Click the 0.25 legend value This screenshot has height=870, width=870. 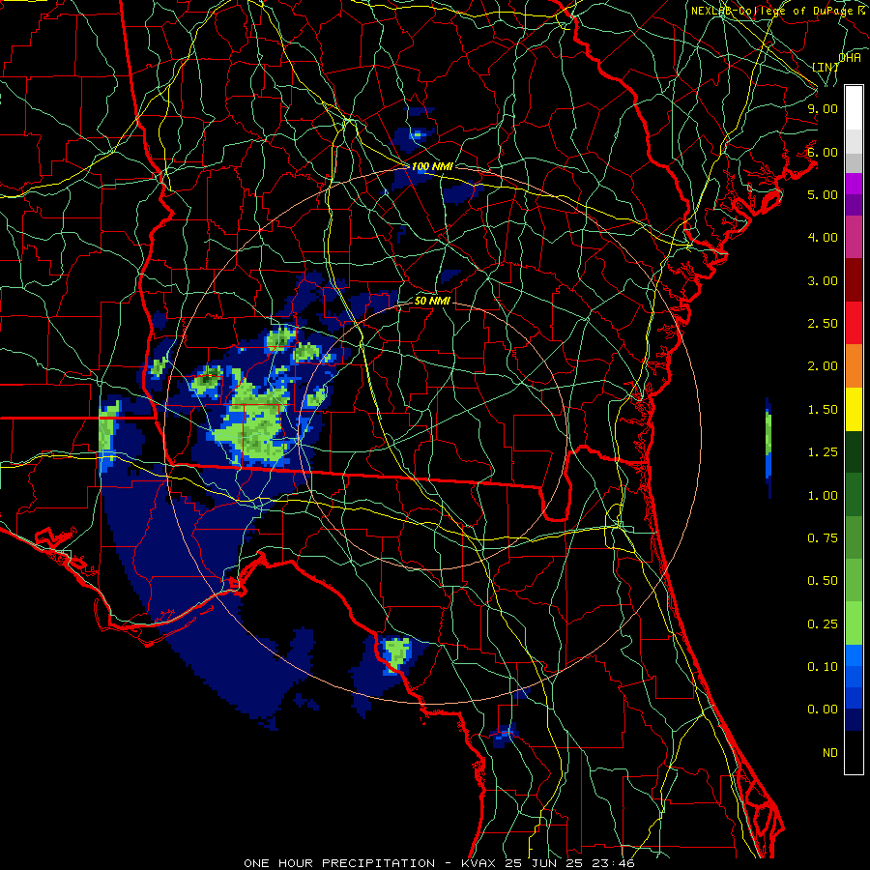pos(823,624)
